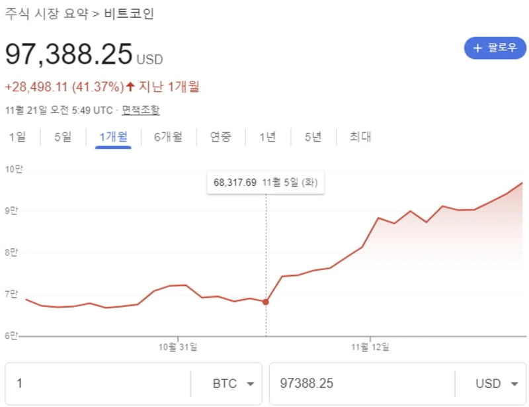This screenshot has height=407, width=529.
Task: Click the red up-arrow price change indicator
Action: click(x=130, y=87)
